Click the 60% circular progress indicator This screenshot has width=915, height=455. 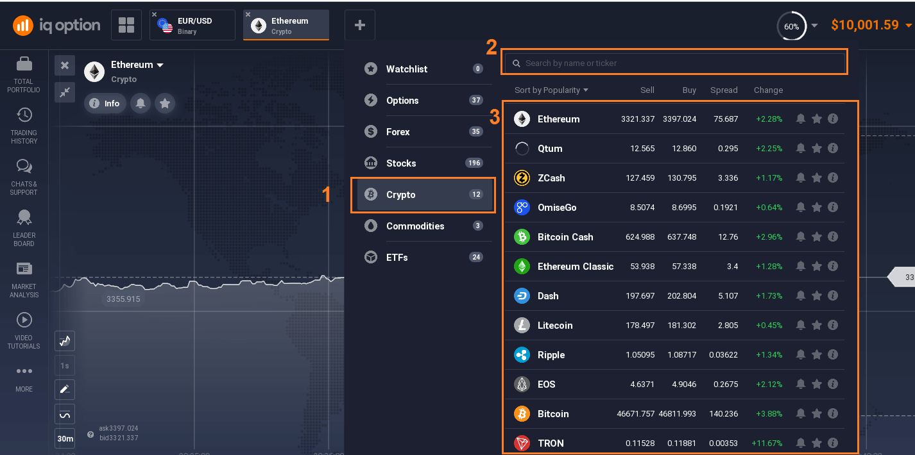coord(791,26)
